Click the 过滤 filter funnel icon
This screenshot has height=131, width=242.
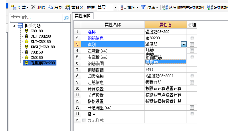[143, 7]
